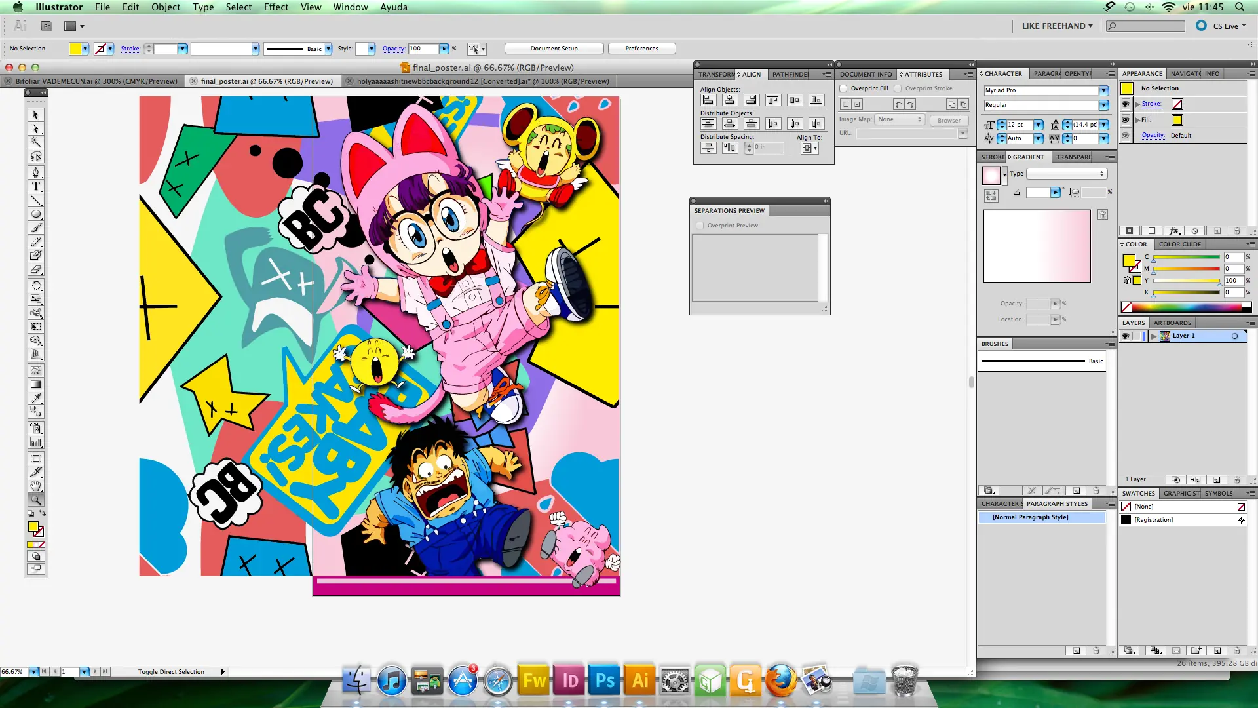The width and height of the screenshot is (1258, 708).
Task: Select the Selection (black arrow) tool
Action: [36, 115]
